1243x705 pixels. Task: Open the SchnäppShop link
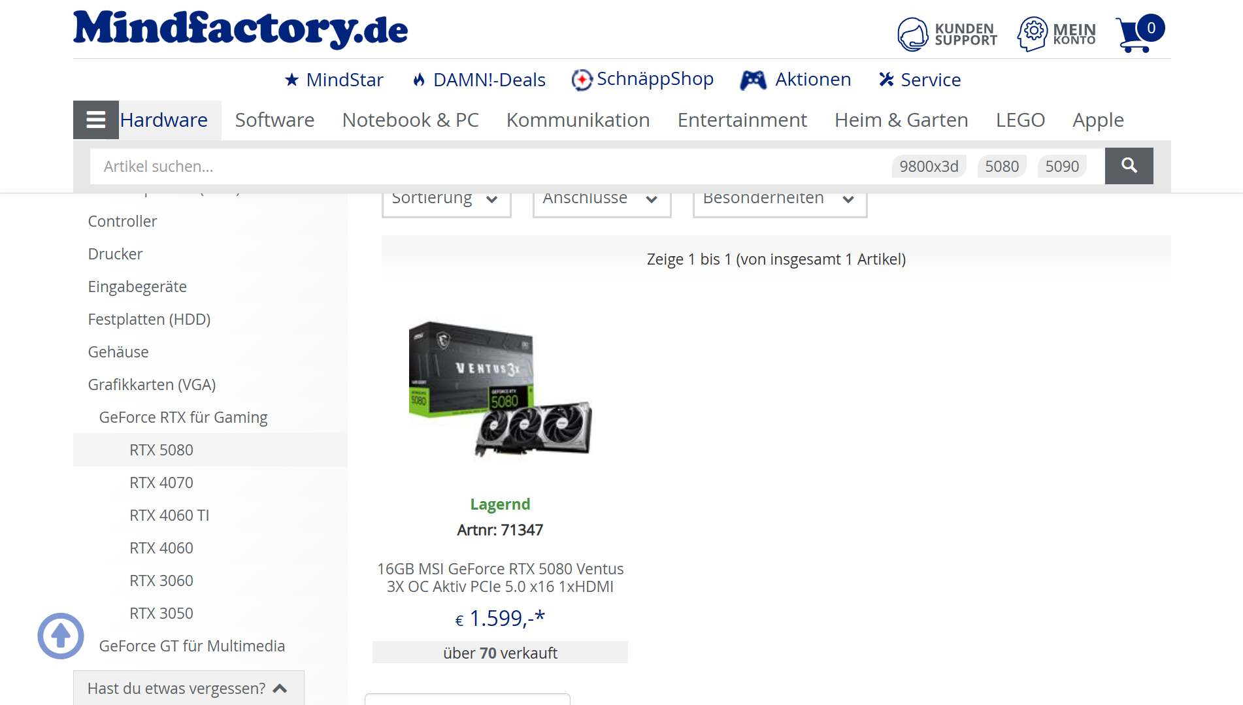655,79
